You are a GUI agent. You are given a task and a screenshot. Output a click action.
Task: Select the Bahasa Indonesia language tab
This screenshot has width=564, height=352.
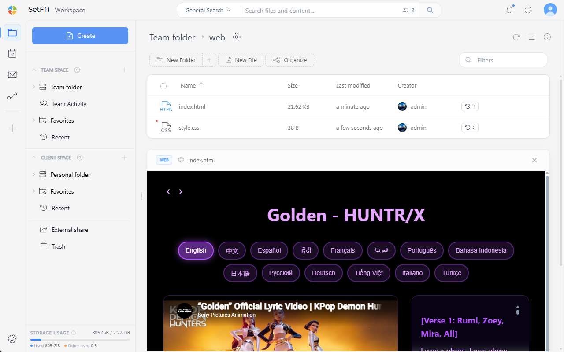[481, 250]
